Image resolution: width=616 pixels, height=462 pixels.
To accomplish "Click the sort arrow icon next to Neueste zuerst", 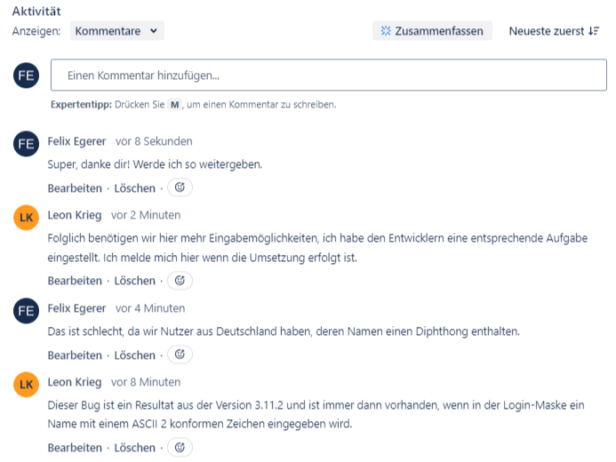I will point(594,31).
